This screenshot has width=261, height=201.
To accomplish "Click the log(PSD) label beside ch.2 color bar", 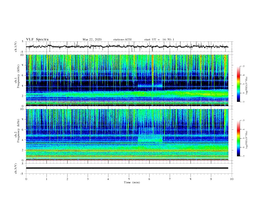I will pos(246,140).
